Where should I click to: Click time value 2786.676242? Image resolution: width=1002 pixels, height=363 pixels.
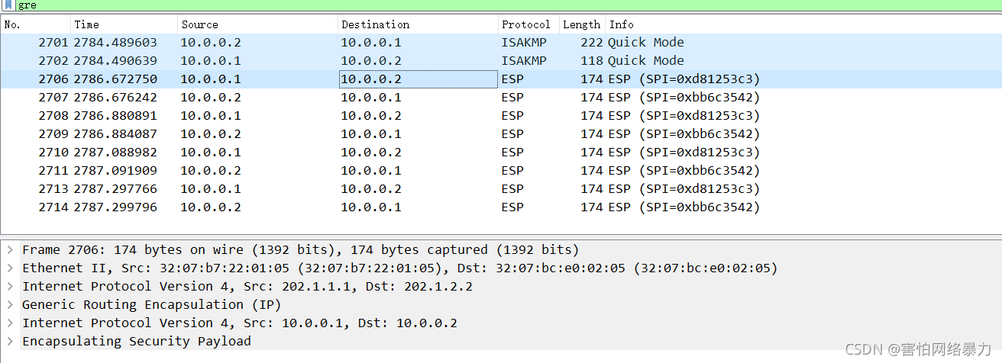coord(115,98)
